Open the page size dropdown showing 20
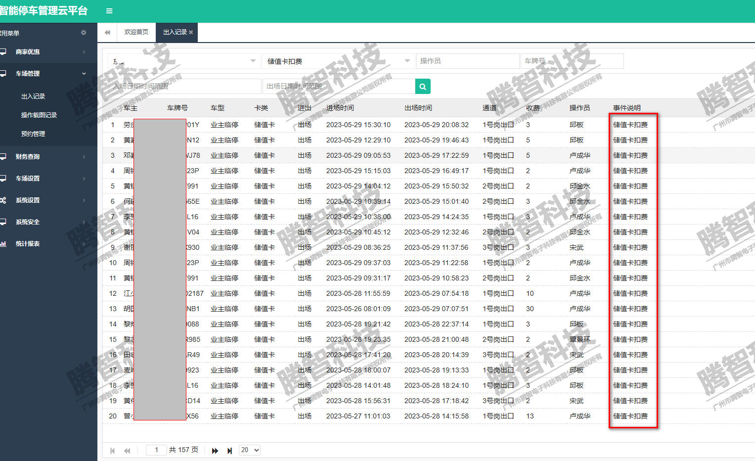The image size is (755, 461). pyautogui.click(x=249, y=450)
